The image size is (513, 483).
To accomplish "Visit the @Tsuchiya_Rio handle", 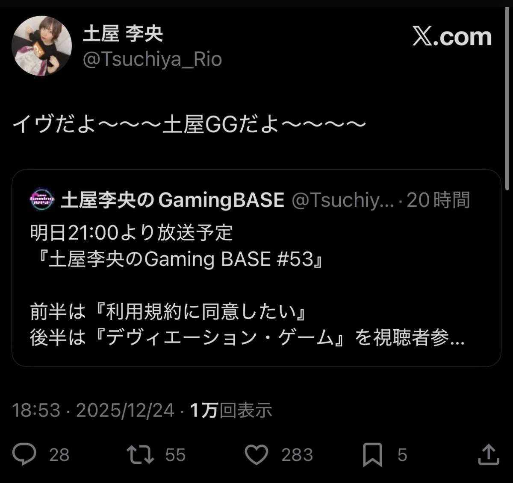I will [153, 59].
